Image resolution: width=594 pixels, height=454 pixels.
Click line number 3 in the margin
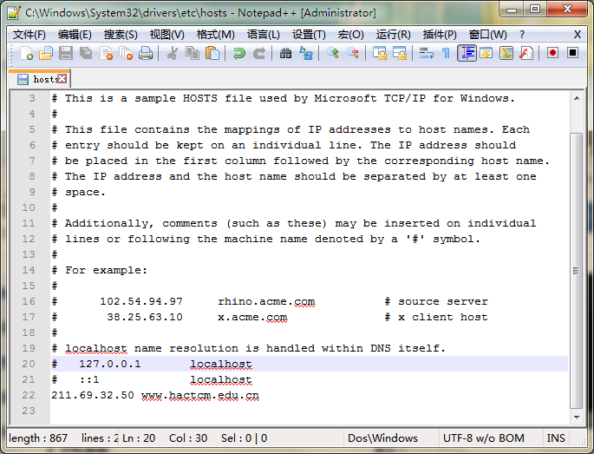pyautogui.click(x=32, y=99)
